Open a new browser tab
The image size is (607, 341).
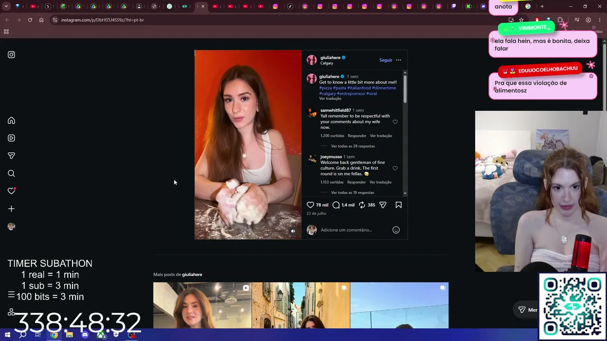click(542, 6)
